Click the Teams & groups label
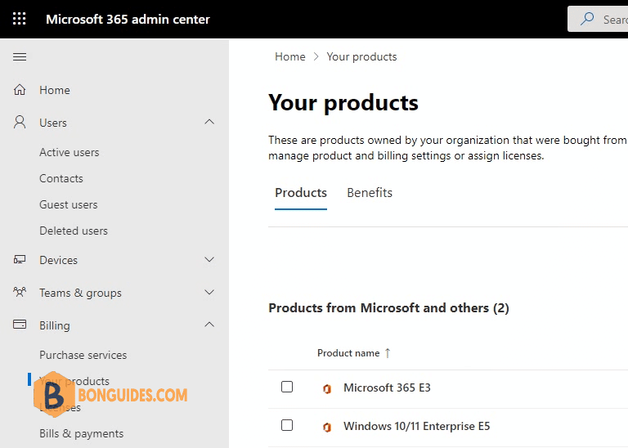This screenshot has width=628, height=448. pos(80,293)
